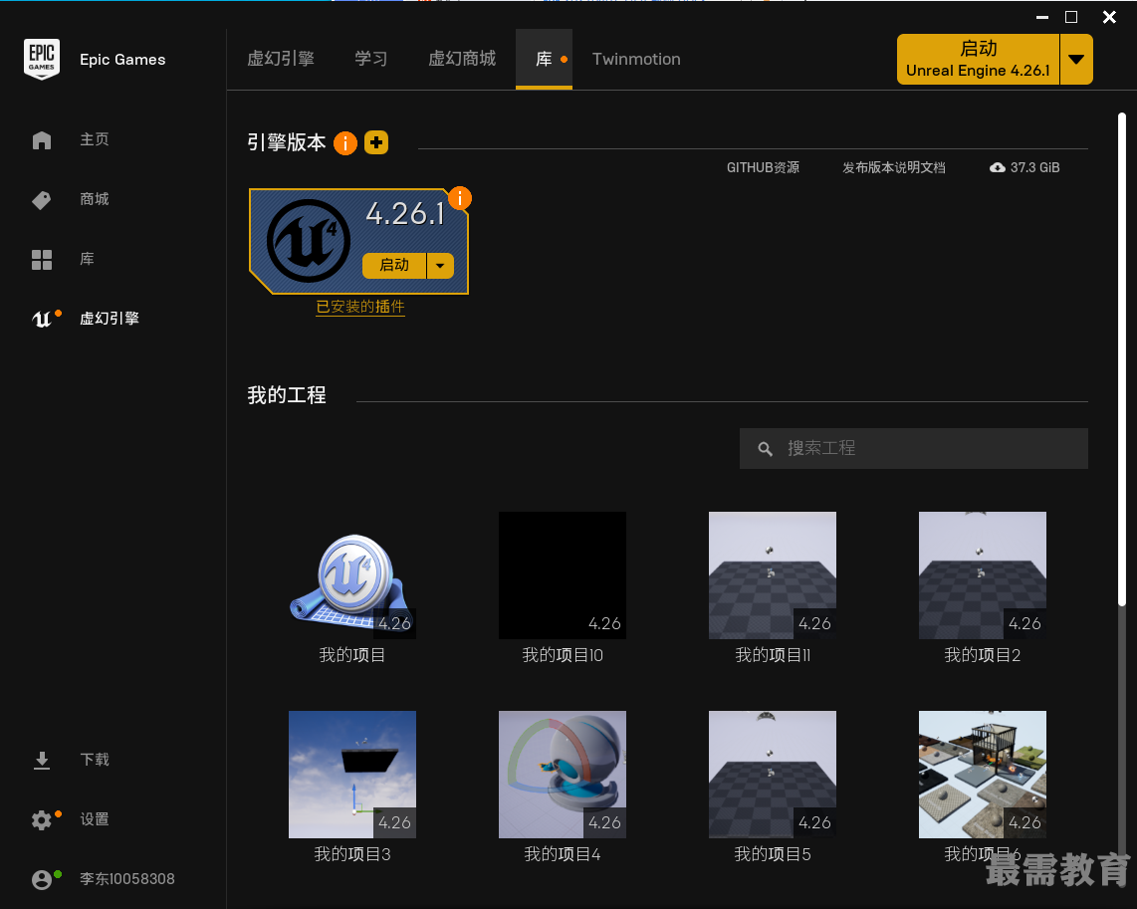Click the 我的项目3 name label

352,854
